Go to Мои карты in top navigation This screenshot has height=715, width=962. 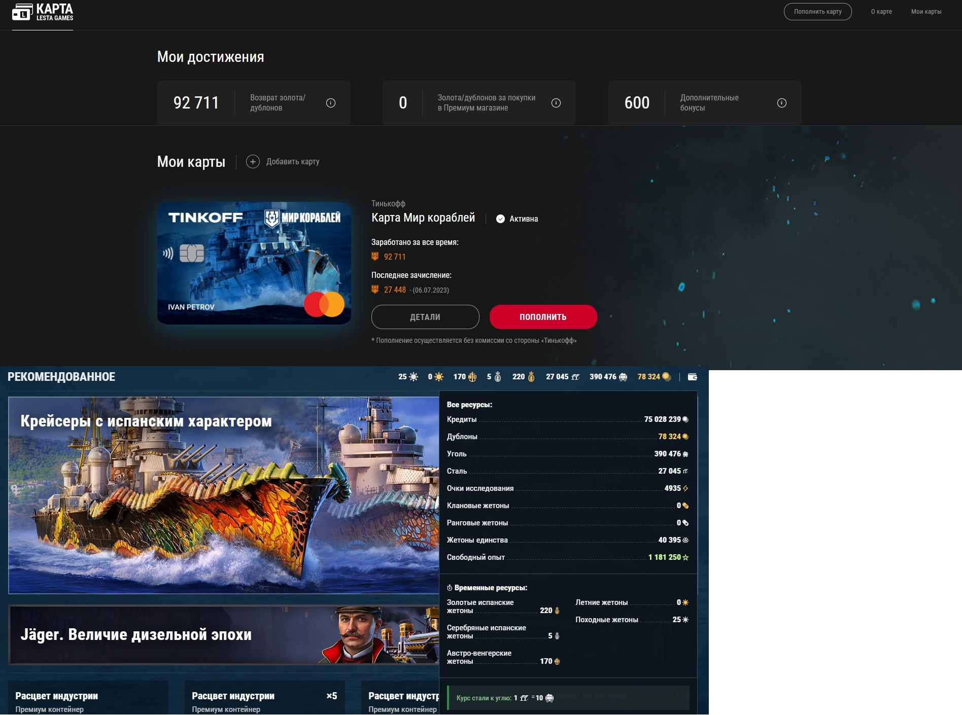(926, 12)
